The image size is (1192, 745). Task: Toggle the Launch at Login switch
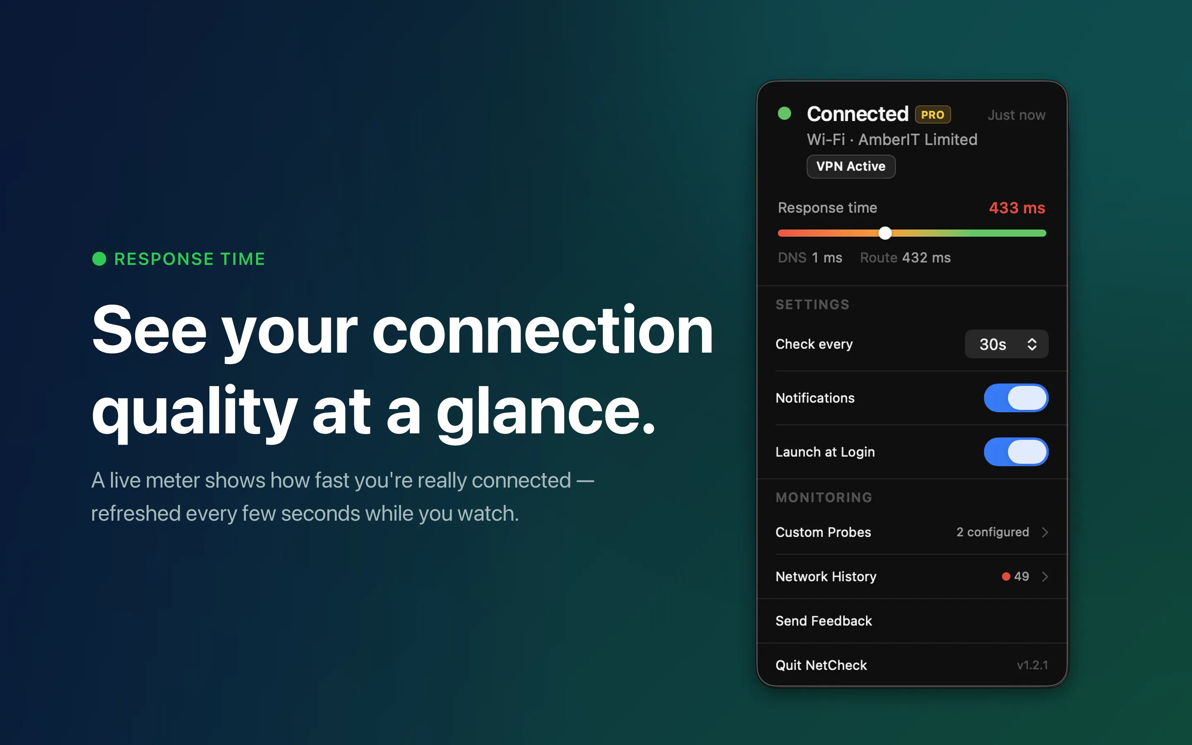(x=1016, y=452)
